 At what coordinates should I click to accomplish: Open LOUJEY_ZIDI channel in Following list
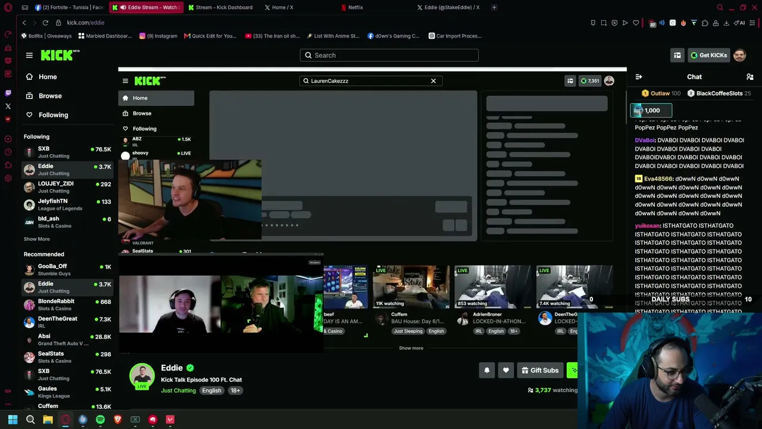(67, 187)
